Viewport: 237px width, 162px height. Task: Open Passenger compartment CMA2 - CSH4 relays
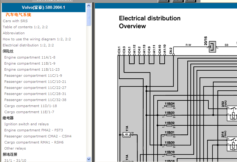pos(38,136)
